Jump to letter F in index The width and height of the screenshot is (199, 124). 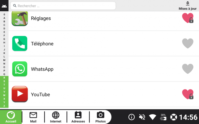[4, 36]
